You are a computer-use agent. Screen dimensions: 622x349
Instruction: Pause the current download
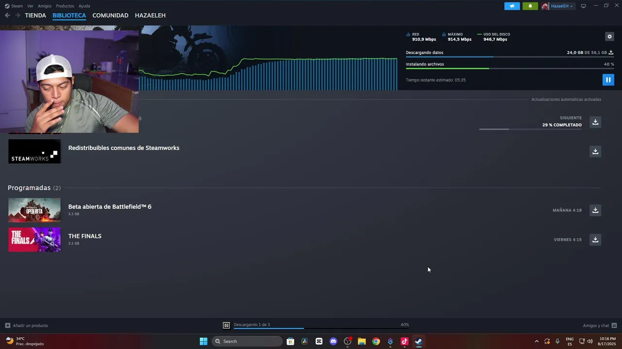(x=608, y=79)
